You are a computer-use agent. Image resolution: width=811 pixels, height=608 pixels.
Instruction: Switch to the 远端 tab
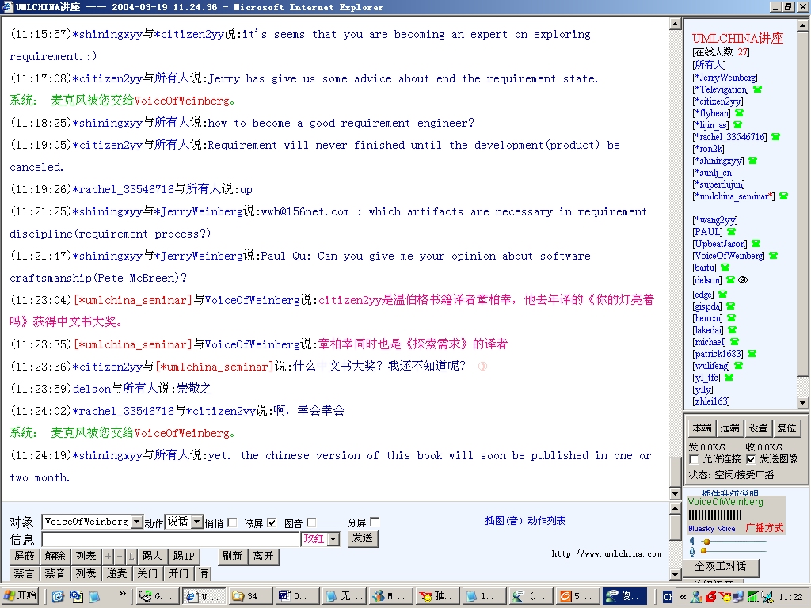click(x=729, y=428)
